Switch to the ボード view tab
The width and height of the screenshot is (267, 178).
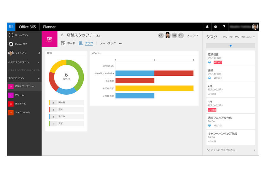pos(68,43)
